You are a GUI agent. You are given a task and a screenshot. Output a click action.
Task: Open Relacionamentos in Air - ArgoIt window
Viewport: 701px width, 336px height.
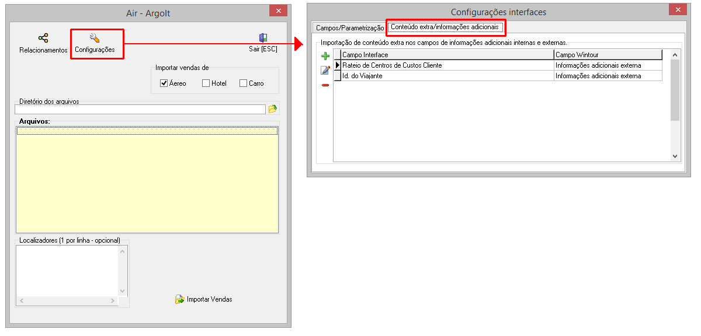click(x=43, y=44)
